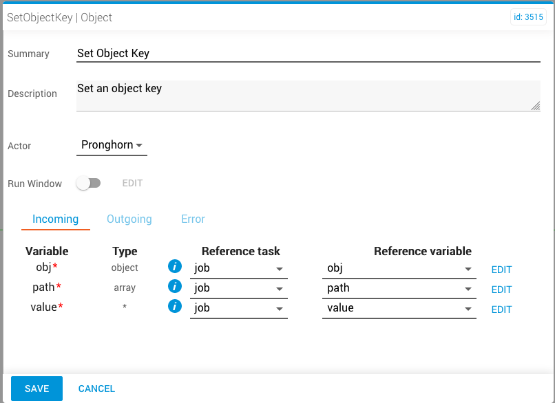Image resolution: width=555 pixels, height=403 pixels.
Task: Expand the path reference variable dropdown
Action: (399, 288)
